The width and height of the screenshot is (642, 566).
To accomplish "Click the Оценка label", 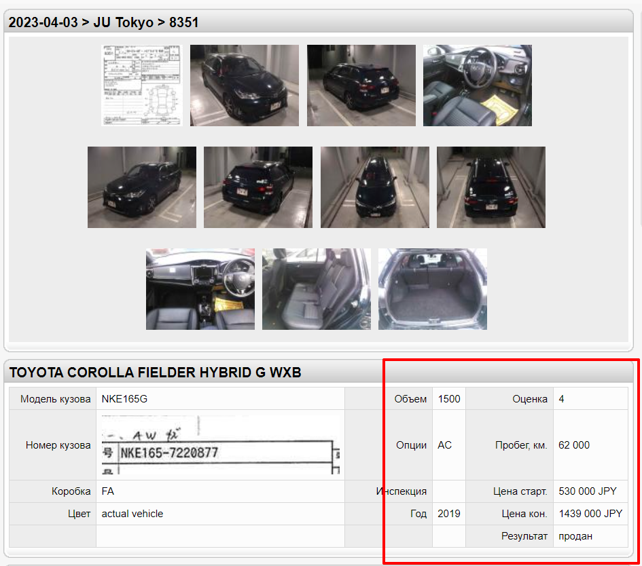I will [x=530, y=399].
